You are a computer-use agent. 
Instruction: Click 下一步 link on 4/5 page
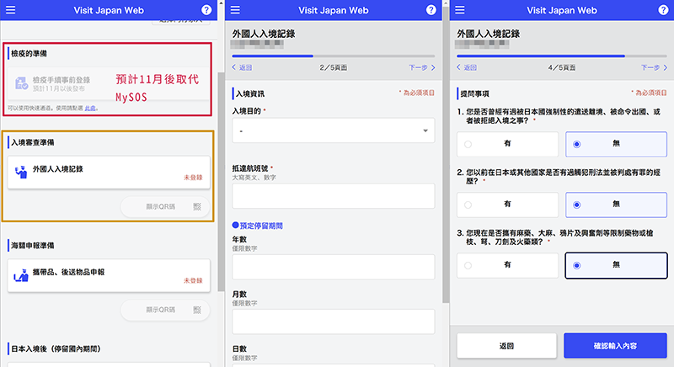(650, 67)
